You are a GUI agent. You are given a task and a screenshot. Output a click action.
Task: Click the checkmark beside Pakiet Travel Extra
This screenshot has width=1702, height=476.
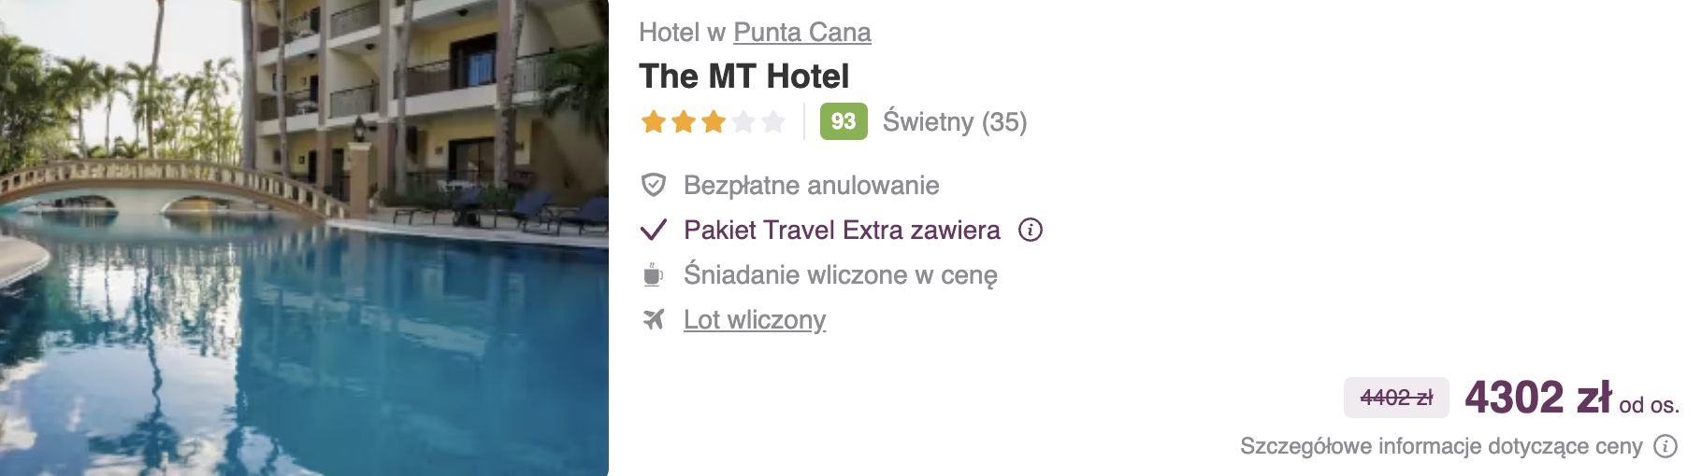(653, 230)
